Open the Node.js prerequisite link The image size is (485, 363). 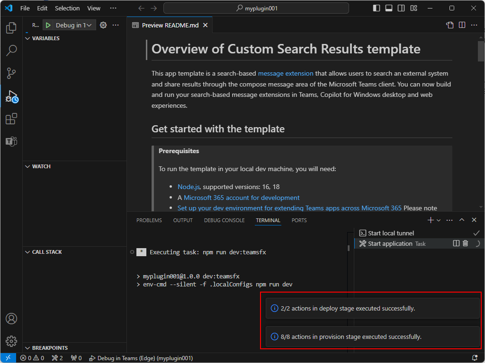click(189, 187)
